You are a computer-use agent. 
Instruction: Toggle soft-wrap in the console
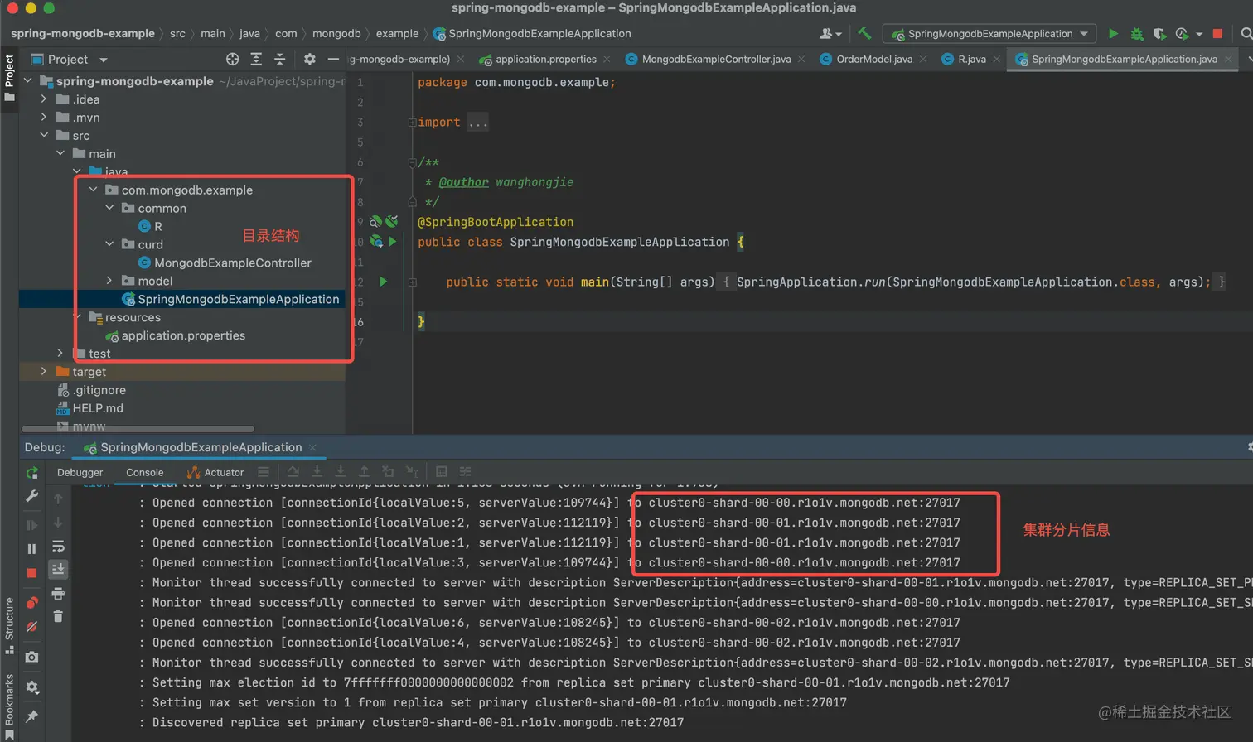click(58, 547)
